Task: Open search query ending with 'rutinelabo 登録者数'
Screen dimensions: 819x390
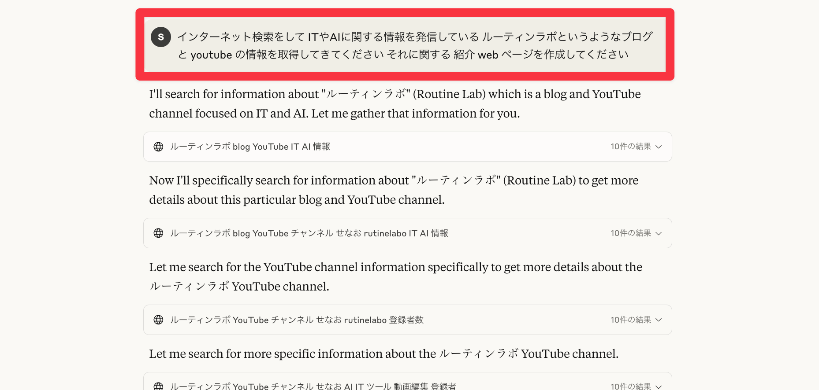Action: click(x=297, y=320)
